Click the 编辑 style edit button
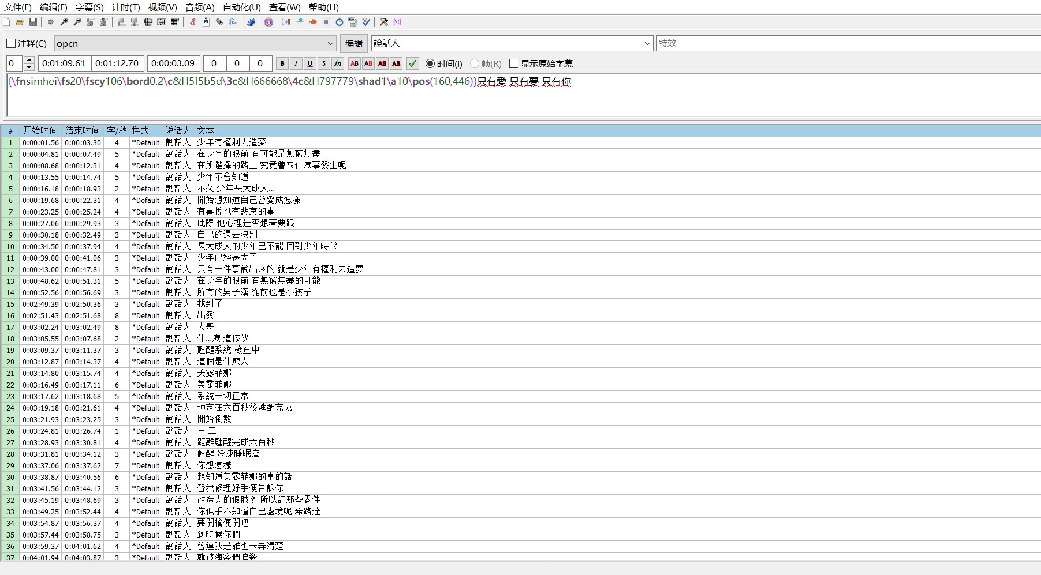This screenshot has height=575, width=1041. coord(354,43)
